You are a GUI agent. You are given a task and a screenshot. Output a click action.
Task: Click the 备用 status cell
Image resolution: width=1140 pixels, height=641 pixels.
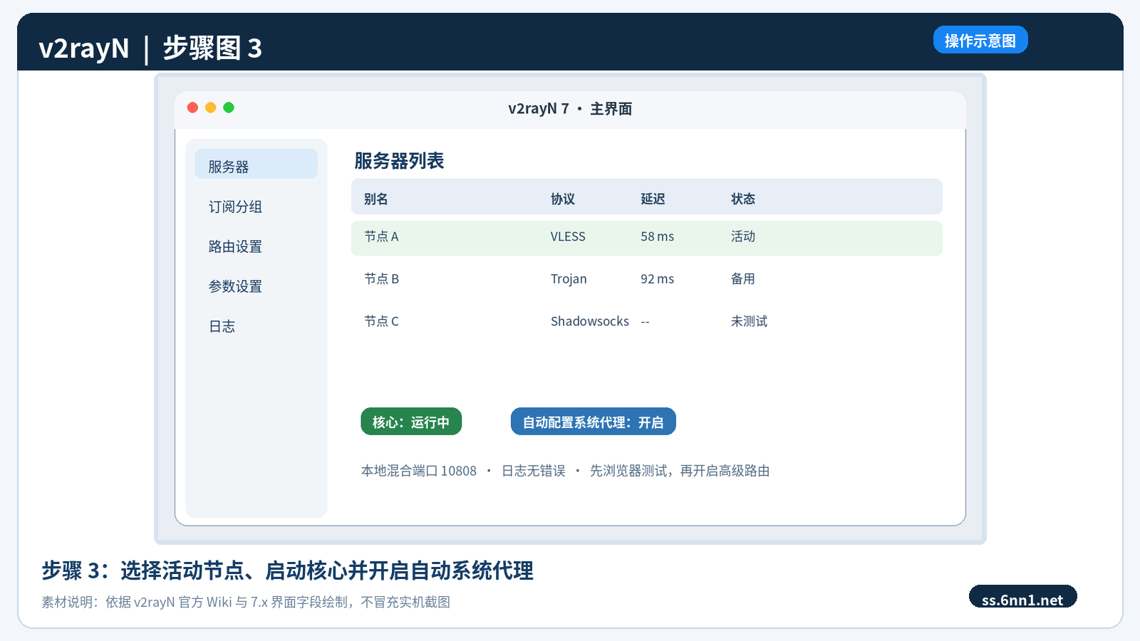pyautogui.click(x=743, y=279)
